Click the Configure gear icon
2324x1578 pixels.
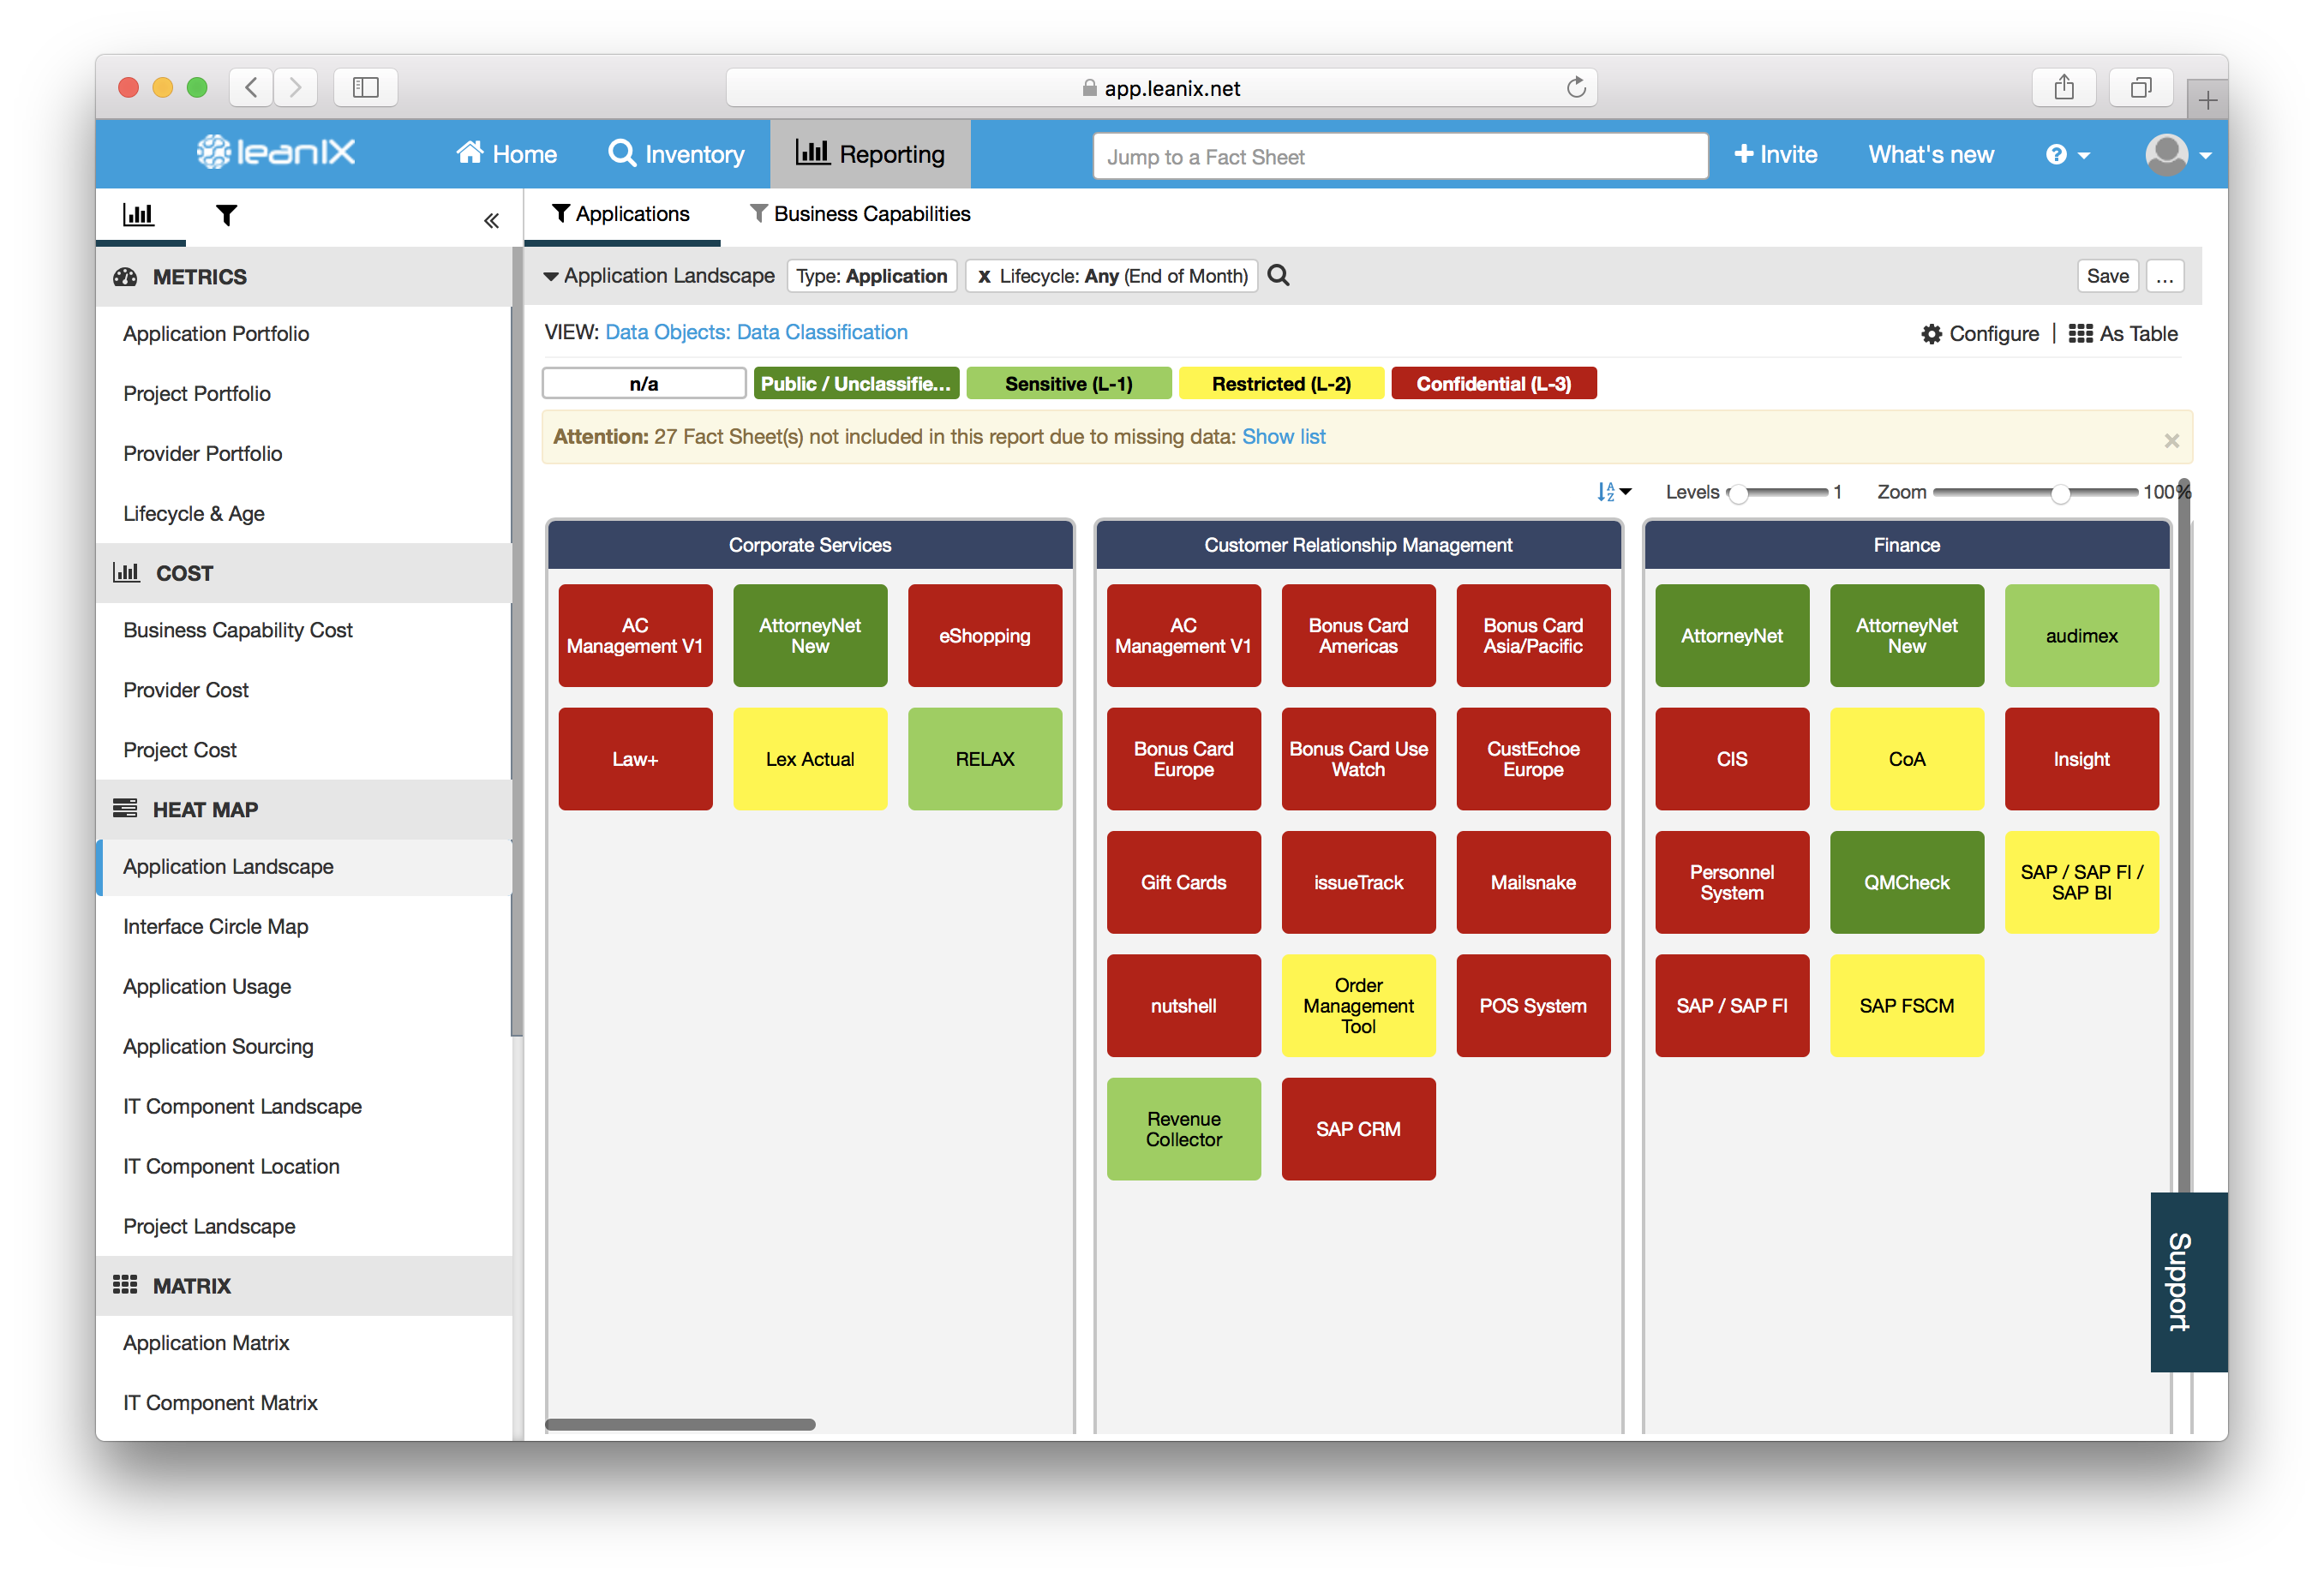(1931, 334)
